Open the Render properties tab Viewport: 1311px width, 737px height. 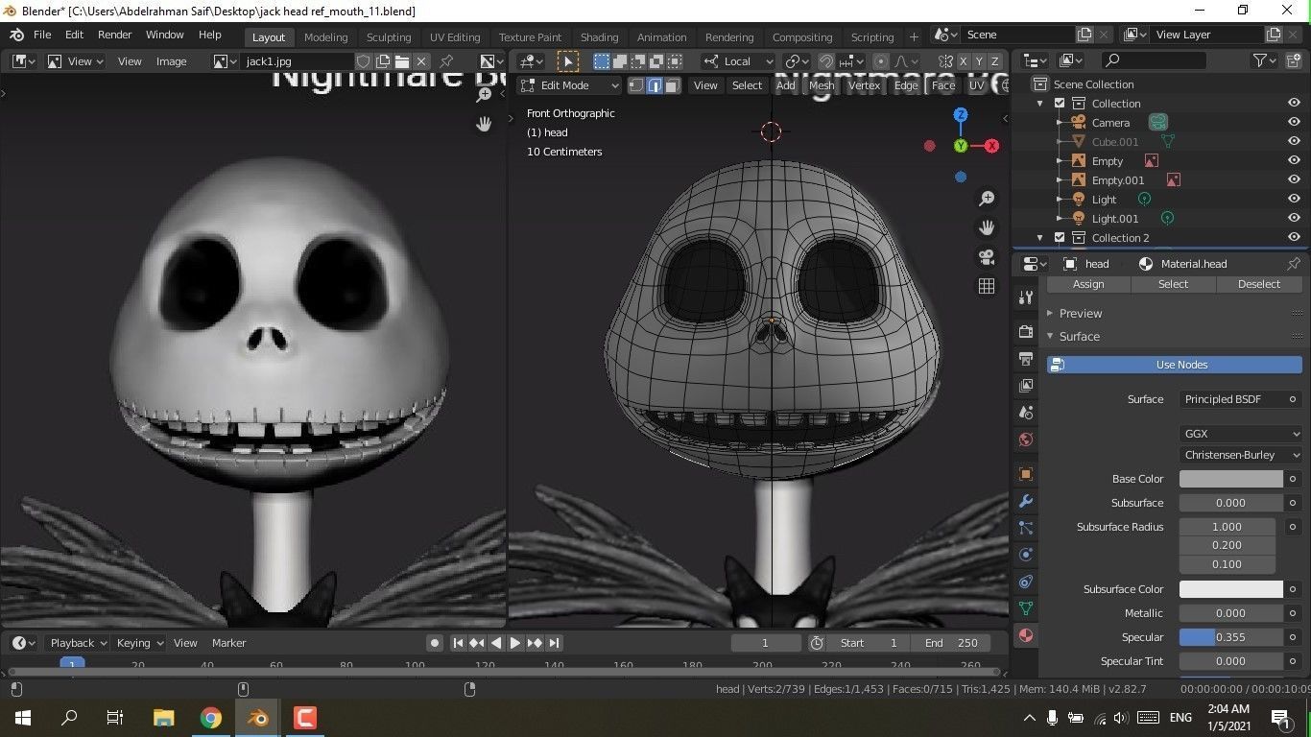coord(1026,331)
